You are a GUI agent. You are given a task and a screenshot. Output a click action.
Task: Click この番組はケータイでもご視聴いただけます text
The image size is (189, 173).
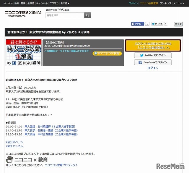67,51
